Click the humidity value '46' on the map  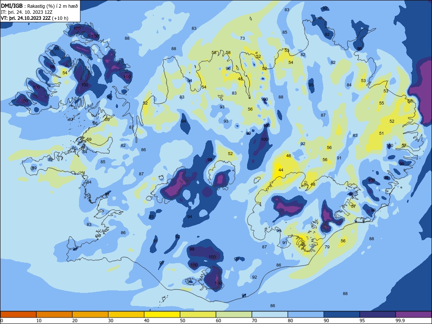289,156
